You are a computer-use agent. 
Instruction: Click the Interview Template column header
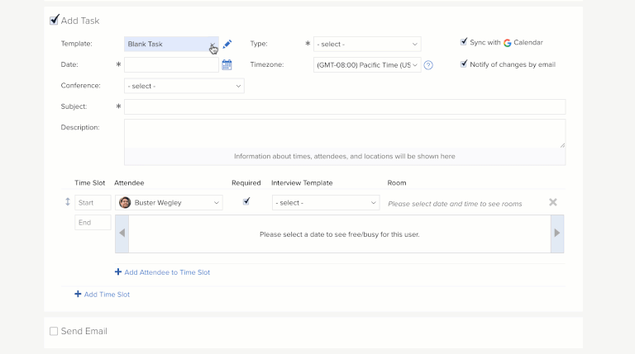(302, 182)
